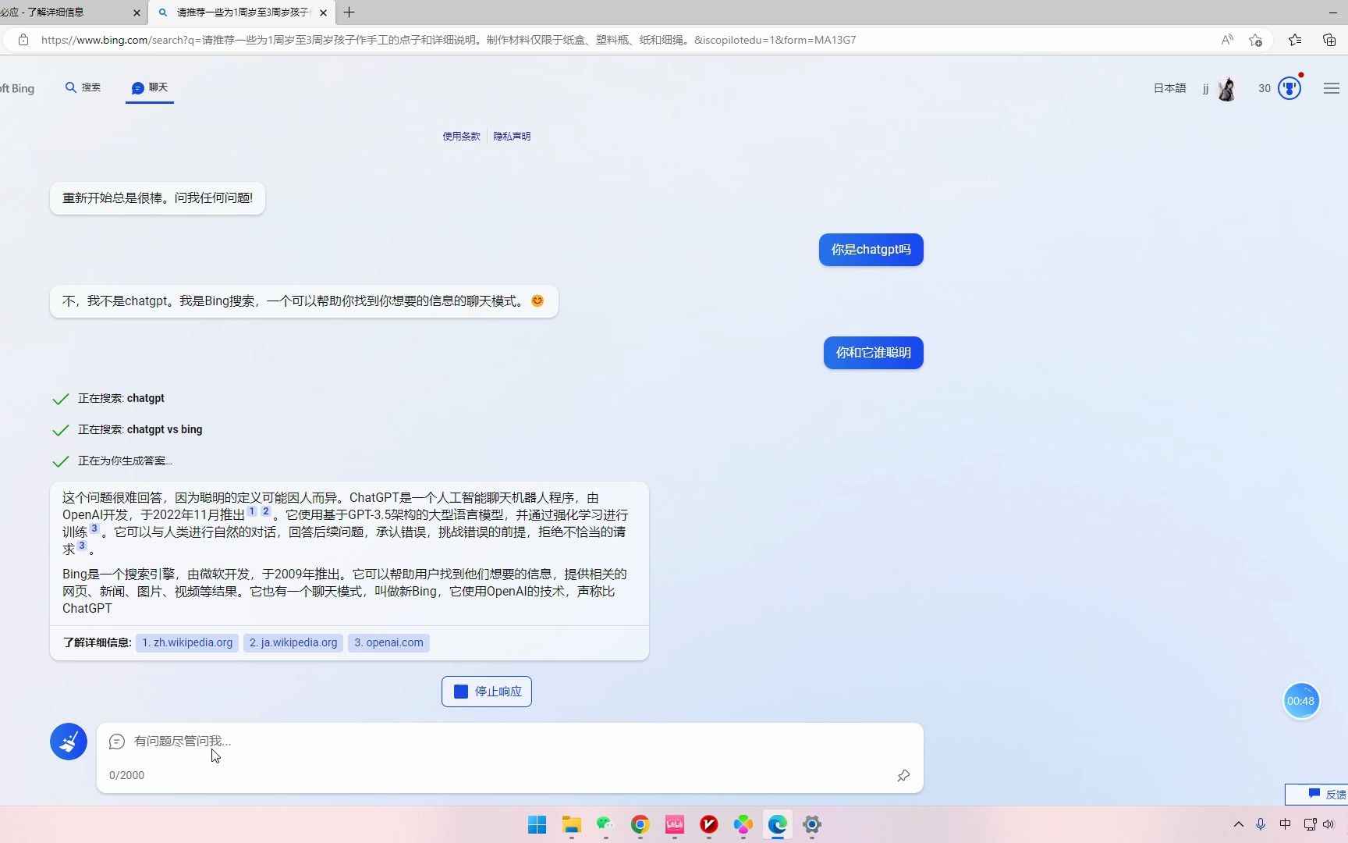Open Settings gear from taskbar
Image resolution: width=1348 pixels, height=843 pixels.
click(811, 824)
